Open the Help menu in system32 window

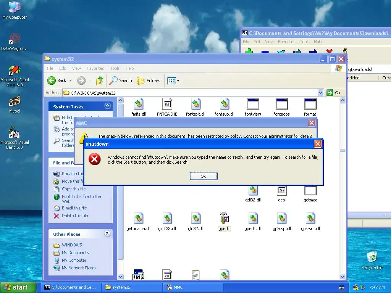(130, 68)
